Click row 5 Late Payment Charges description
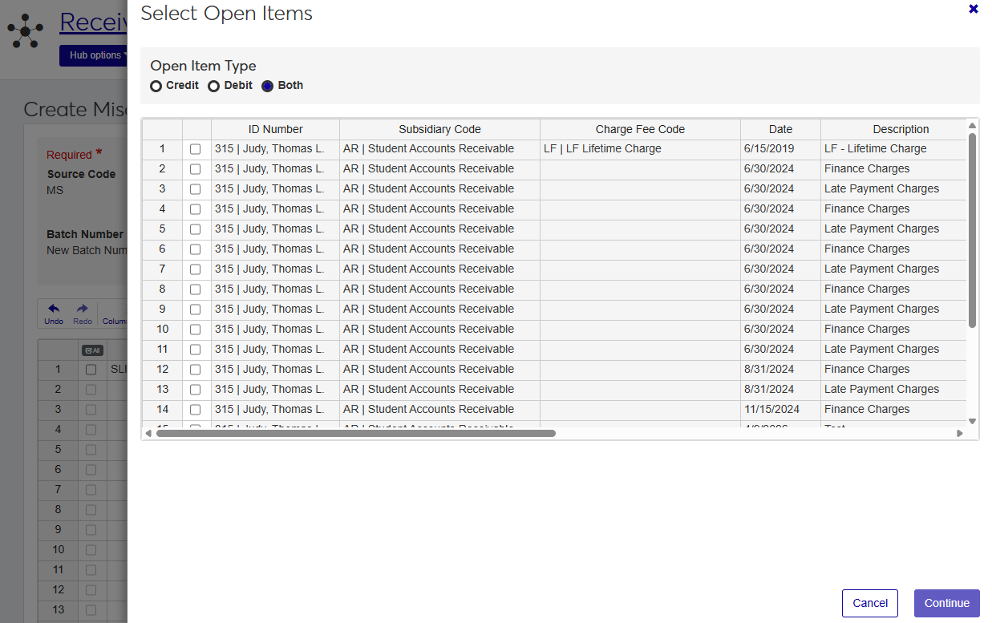992x623 pixels. 894,229
